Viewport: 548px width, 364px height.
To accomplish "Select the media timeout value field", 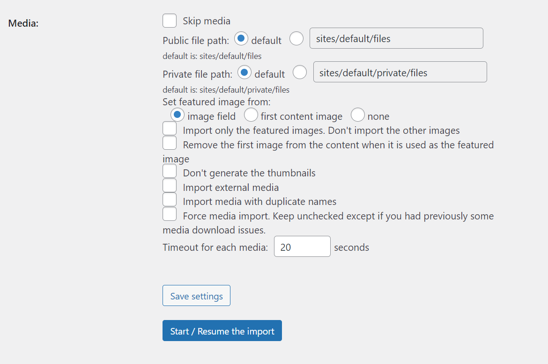I will (x=302, y=246).
